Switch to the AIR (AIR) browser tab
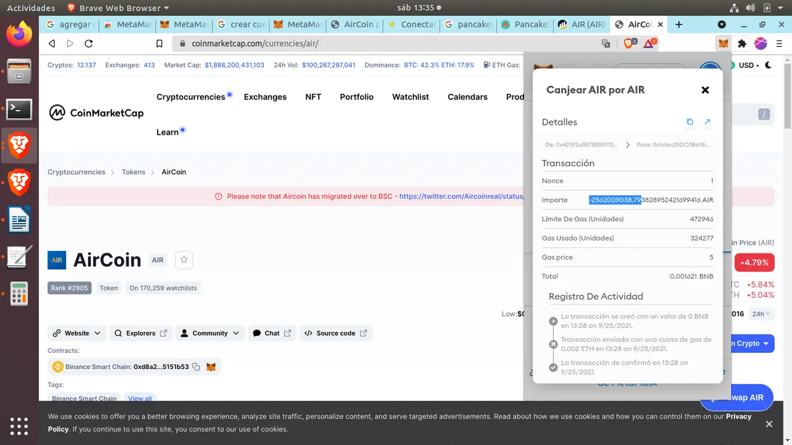The width and height of the screenshot is (792, 445). tap(580, 25)
